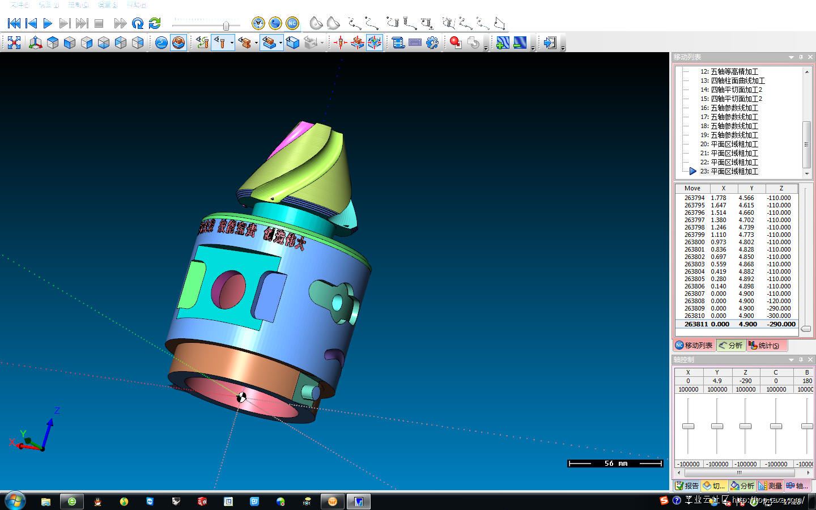
Task: Toggle the orange stock display button
Action: pyautogui.click(x=178, y=42)
